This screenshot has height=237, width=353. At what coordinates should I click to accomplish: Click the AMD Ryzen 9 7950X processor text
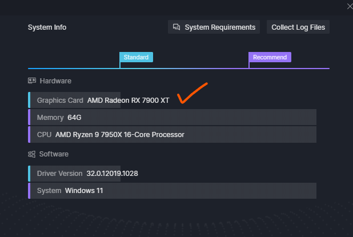tap(120, 135)
